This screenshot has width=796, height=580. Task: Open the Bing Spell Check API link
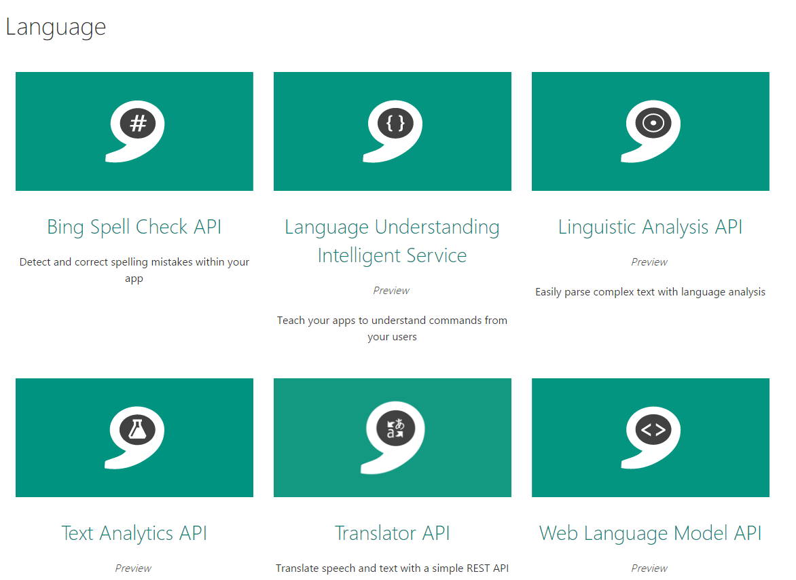point(134,227)
